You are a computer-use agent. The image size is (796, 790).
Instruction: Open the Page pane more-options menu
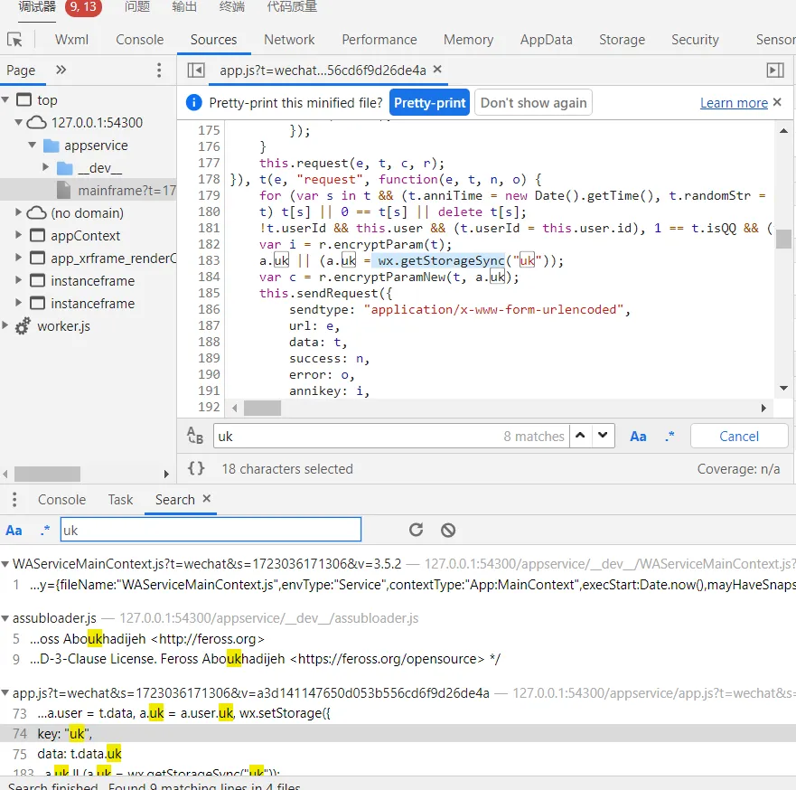pos(159,71)
